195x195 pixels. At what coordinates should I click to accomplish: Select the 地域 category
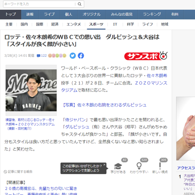(x=164, y=25)
